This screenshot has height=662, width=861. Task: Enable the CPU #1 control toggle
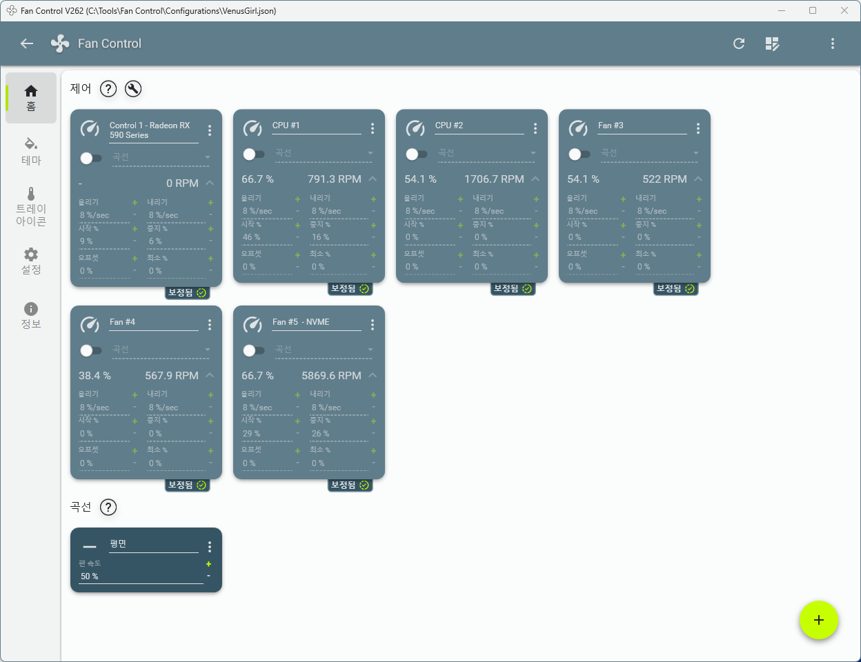coord(253,154)
